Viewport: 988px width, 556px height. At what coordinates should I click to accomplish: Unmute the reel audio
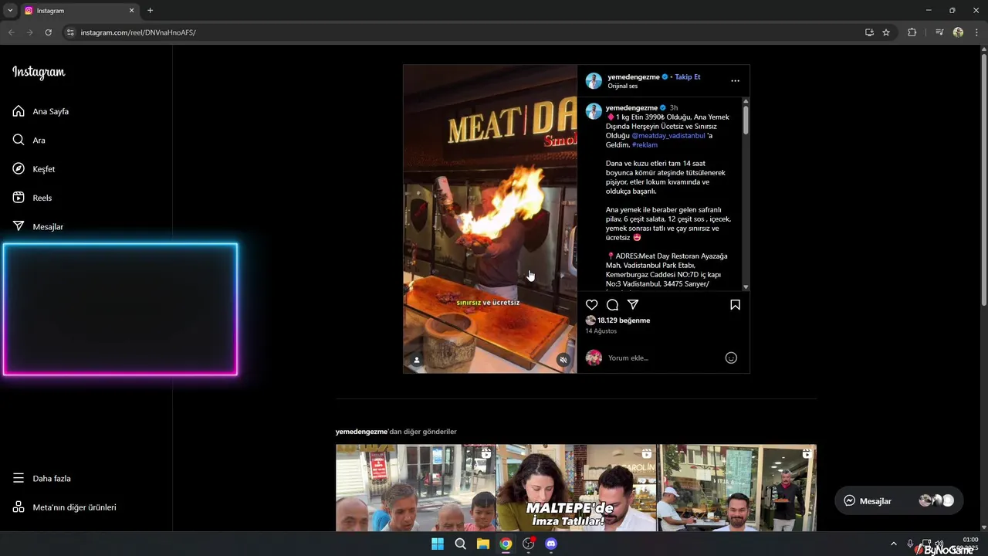pyautogui.click(x=563, y=360)
